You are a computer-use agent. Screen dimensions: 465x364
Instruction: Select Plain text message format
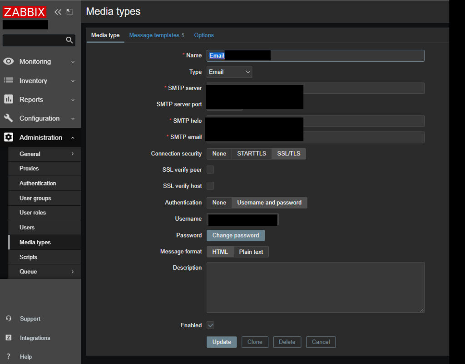[x=251, y=252]
